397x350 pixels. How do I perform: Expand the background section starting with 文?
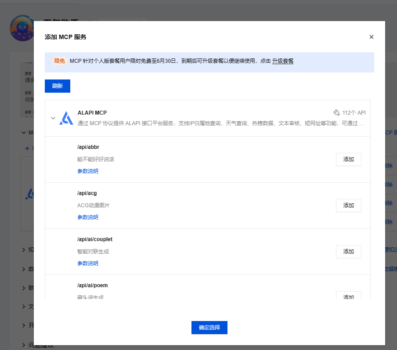pos(24,307)
